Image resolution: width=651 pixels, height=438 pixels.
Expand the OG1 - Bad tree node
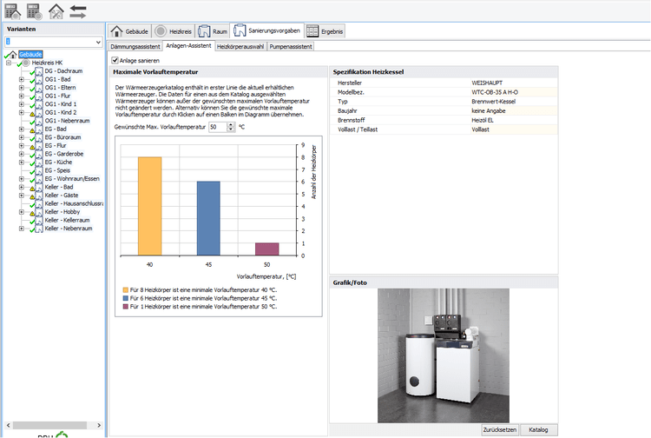pyautogui.click(x=21, y=80)
